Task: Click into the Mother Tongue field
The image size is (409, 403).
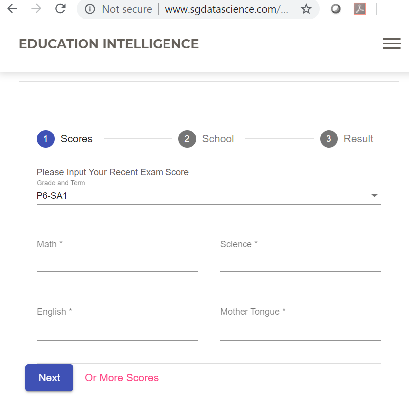Action: 300,331
